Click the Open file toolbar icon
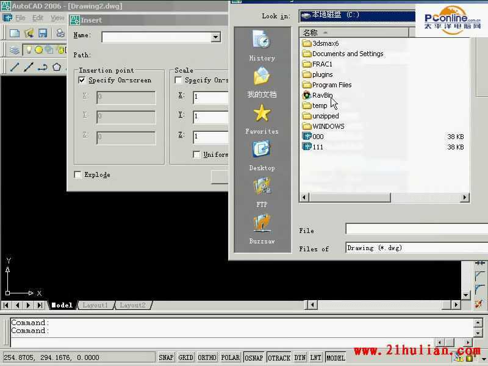The height and width of the screenshot is (366, 488). 29,33
